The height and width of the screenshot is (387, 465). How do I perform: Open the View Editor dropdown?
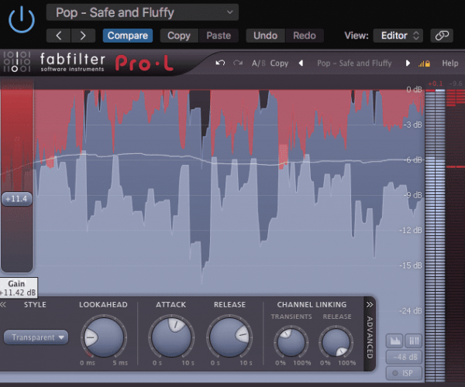[398, 36]
